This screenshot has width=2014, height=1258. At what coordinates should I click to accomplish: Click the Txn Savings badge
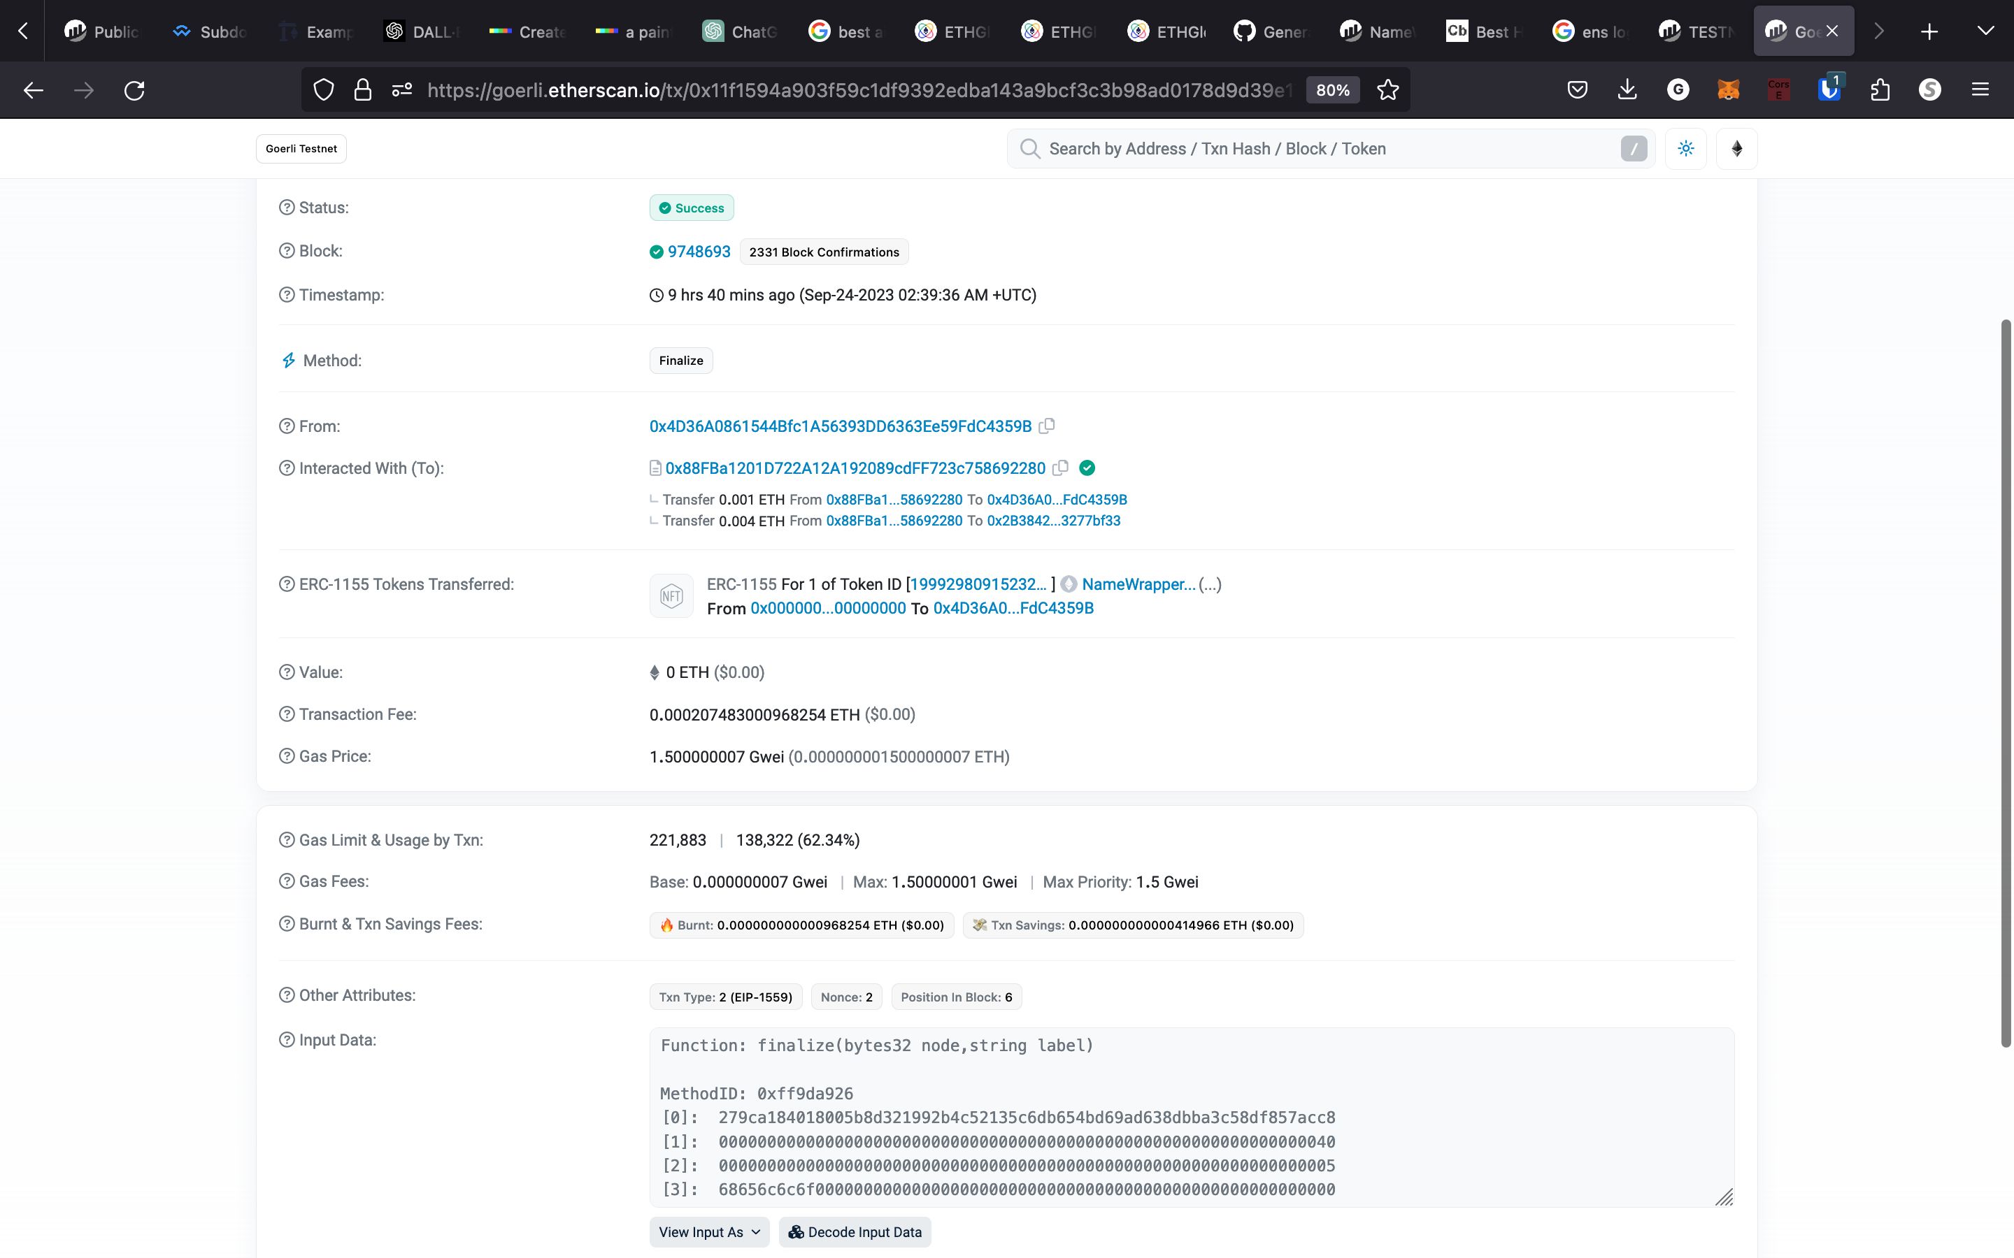click(1133, 925)
